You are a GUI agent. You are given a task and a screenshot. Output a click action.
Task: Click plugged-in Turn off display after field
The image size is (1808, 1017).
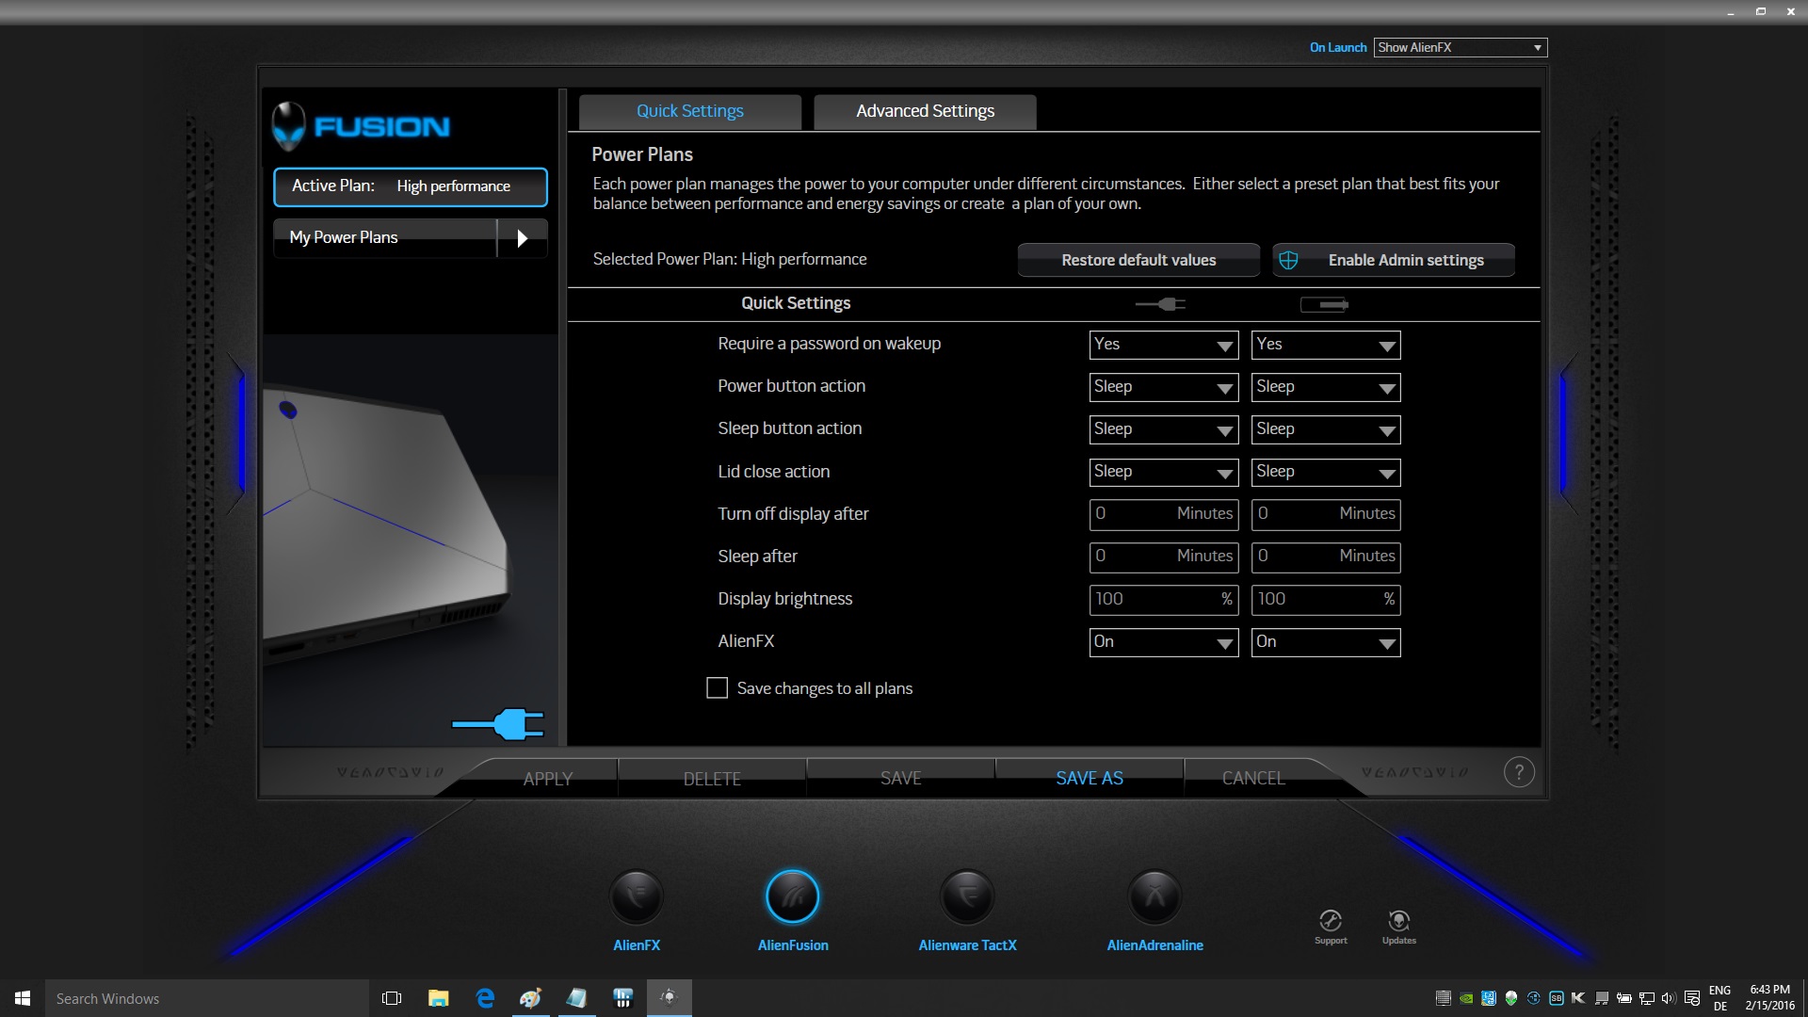[x=1163, y=514]
